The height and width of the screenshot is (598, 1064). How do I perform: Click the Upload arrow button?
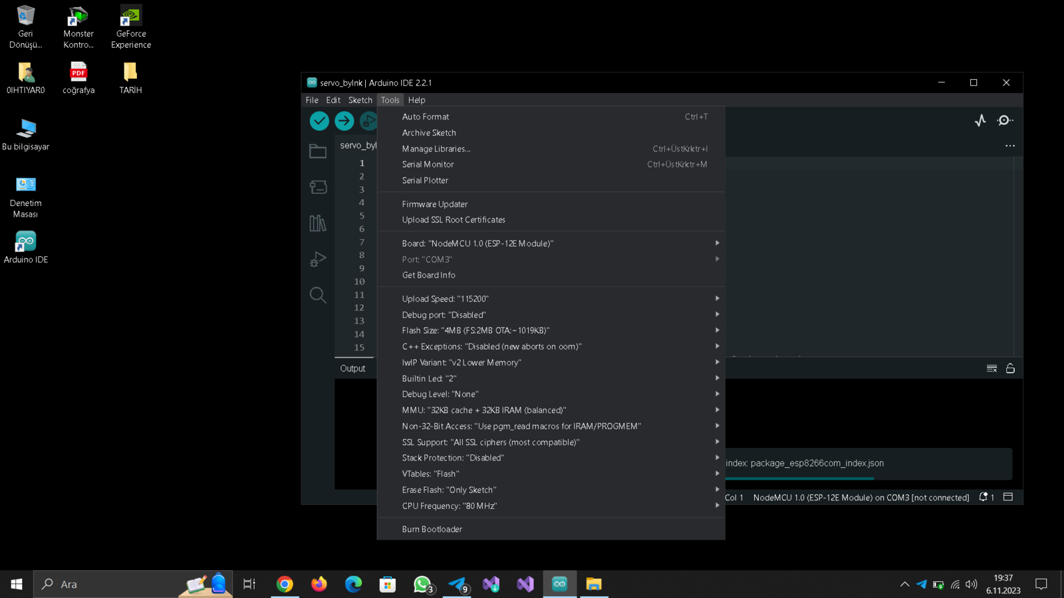pos(344,121)
